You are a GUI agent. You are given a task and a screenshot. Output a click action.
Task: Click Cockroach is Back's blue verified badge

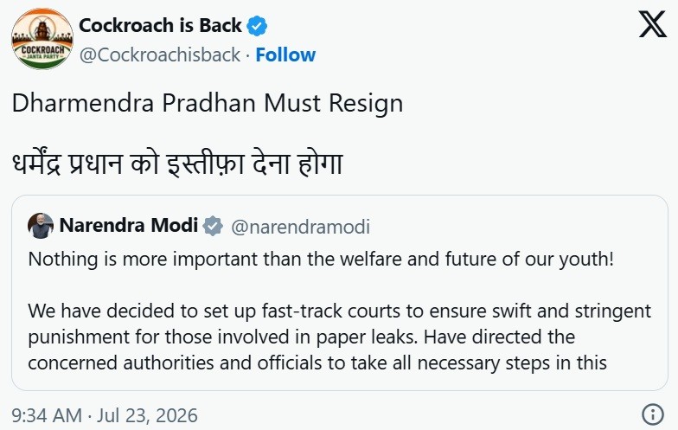pyautogui.click(x=257, y=26)
